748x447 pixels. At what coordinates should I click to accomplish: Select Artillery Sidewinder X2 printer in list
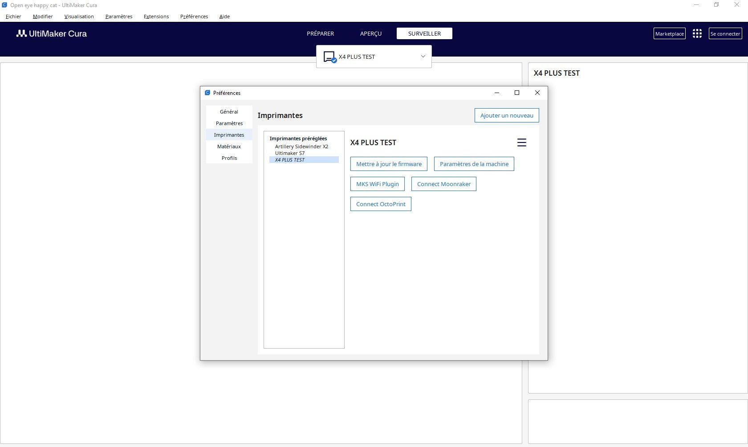(301, 146)
